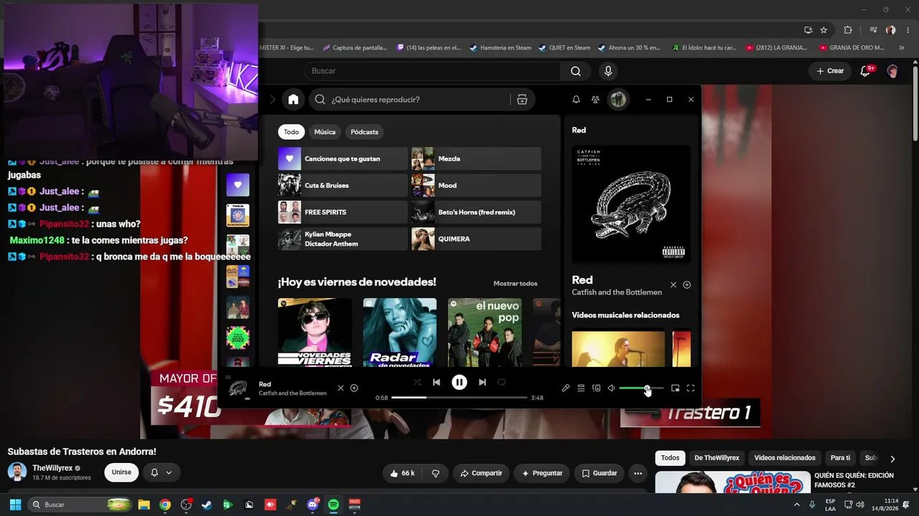
Task: Open Kylian Mbappe Dictador Anthem tile
Action: tap(342, 239)
